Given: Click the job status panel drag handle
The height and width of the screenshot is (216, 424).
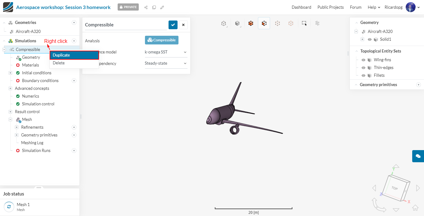Looking at the screenshot, I should (x=39, y=187).
